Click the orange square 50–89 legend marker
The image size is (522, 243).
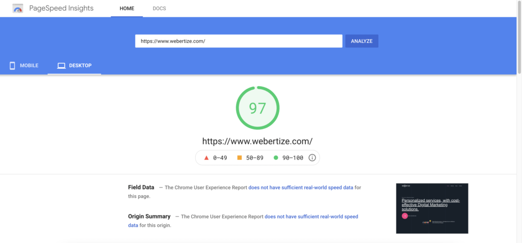click(240, 158)
